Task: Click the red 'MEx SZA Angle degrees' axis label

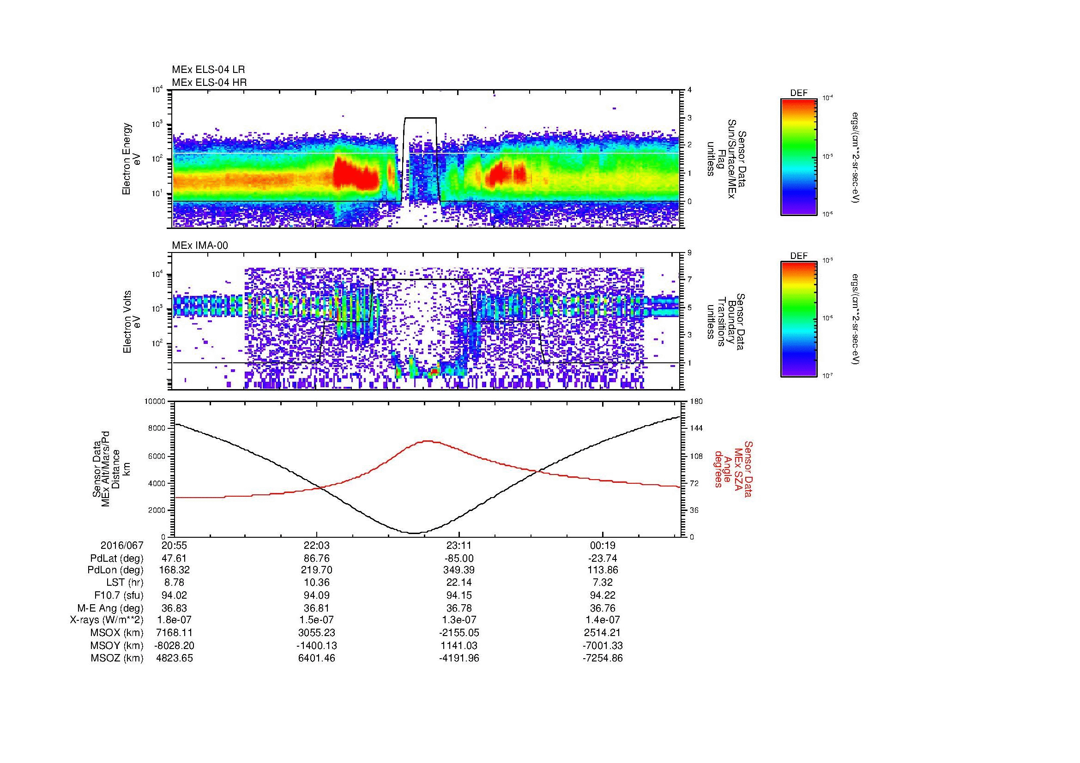Action: click(x=733, y=469)
